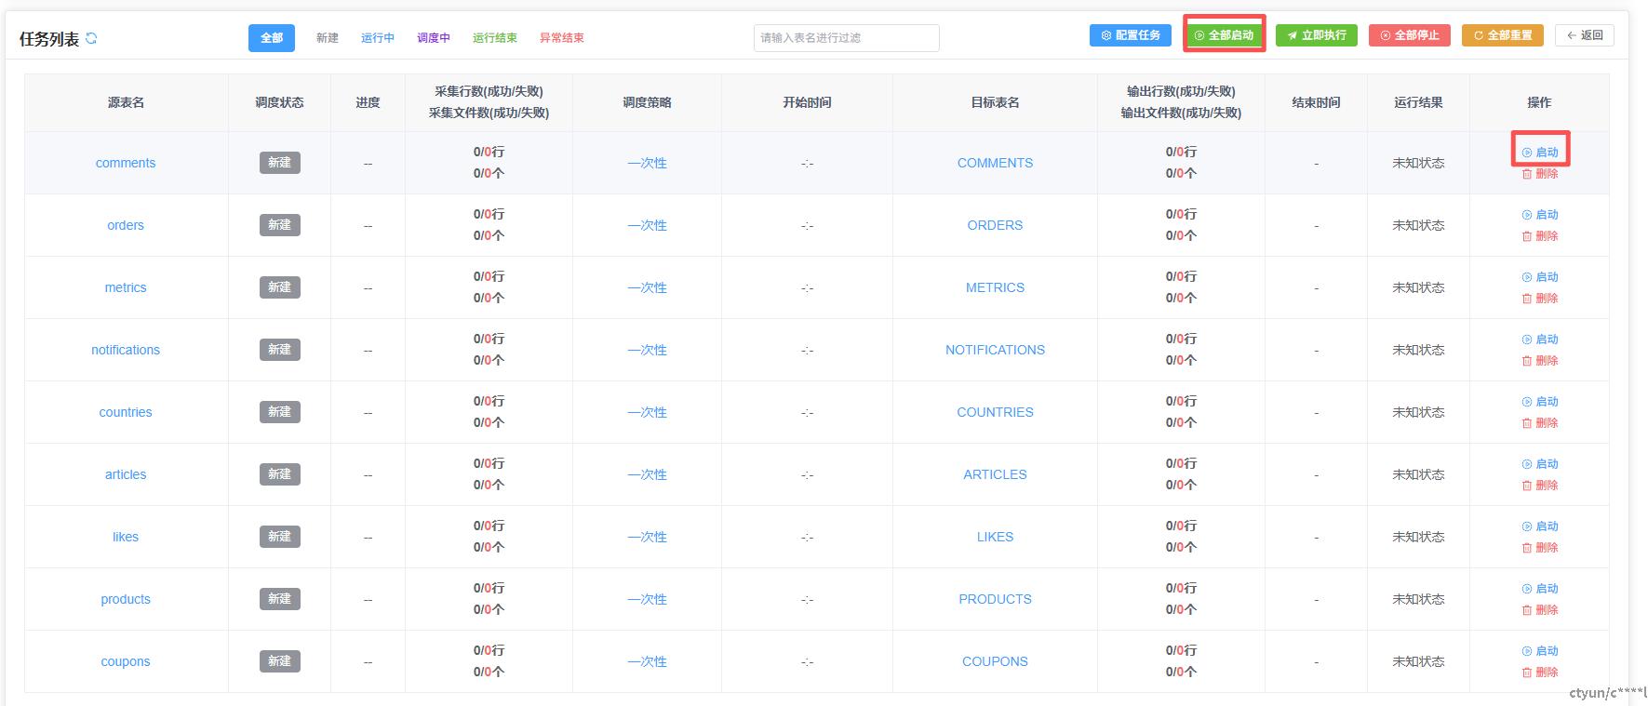Select the 全部 filter tab

(x=272, y=38)
